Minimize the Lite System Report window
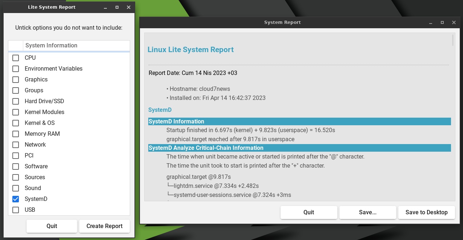The width and height of the screenshot is (463, 240). point(105,7)
